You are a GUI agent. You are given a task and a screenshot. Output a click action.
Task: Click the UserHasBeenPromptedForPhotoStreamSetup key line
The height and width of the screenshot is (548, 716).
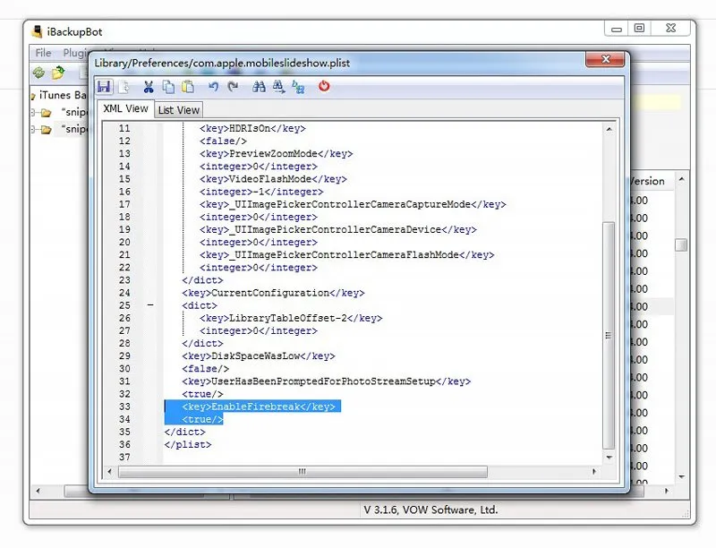coord(326,381)
